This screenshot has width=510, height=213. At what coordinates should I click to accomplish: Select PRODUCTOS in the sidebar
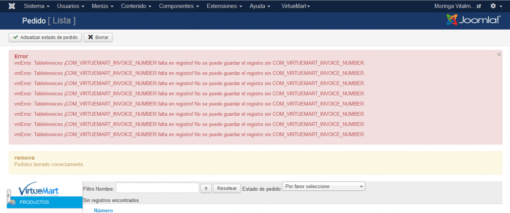tap(45, 202)
